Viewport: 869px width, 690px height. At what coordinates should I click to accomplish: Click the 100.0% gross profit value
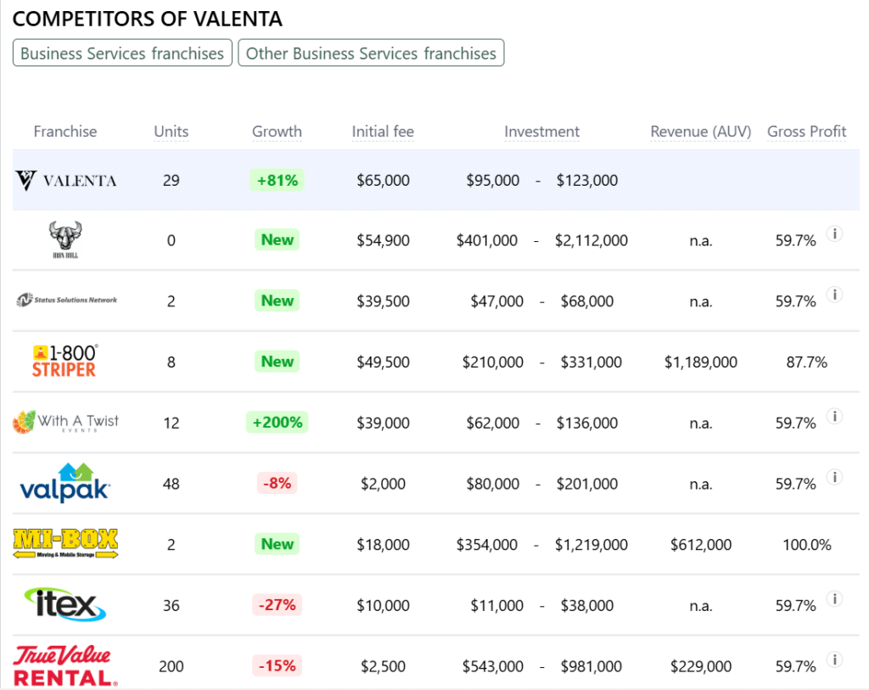pyautogui.click(x=806, y=545)
